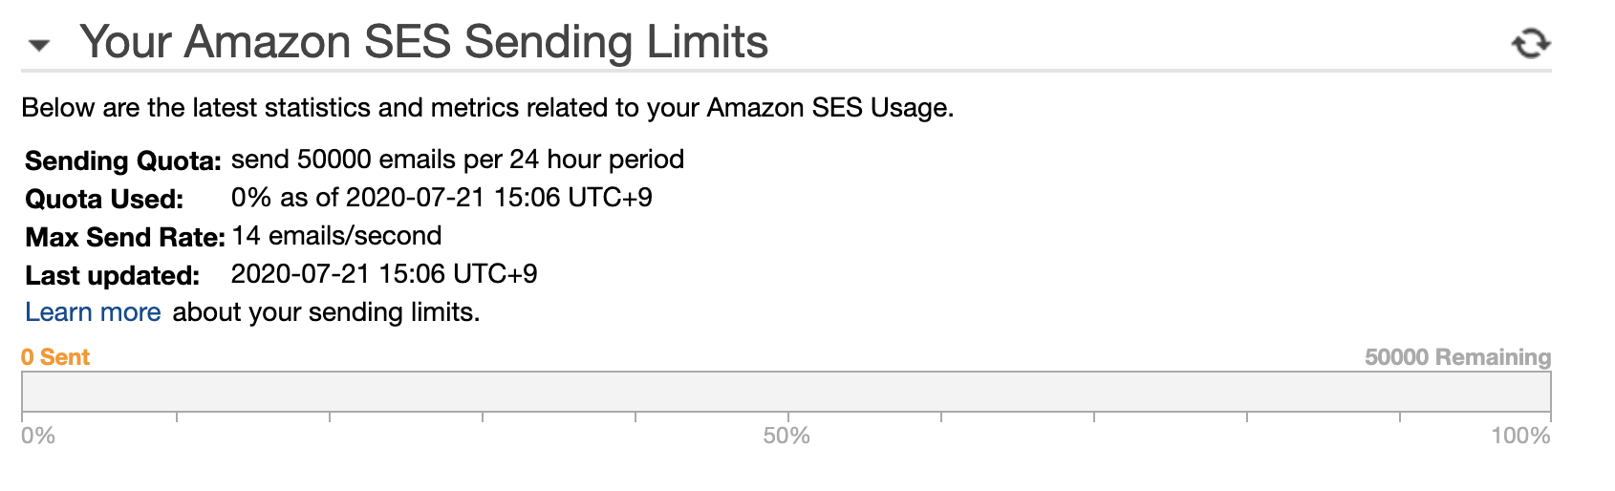Click the "Below are the latest statistics" description

(x=487, y=107)
